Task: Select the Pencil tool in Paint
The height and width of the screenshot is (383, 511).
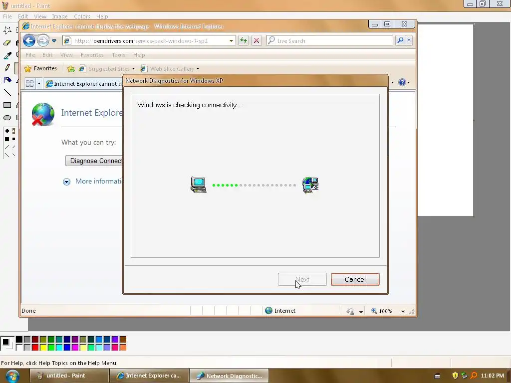Action: pyautogui.click(x=7, y=67)
